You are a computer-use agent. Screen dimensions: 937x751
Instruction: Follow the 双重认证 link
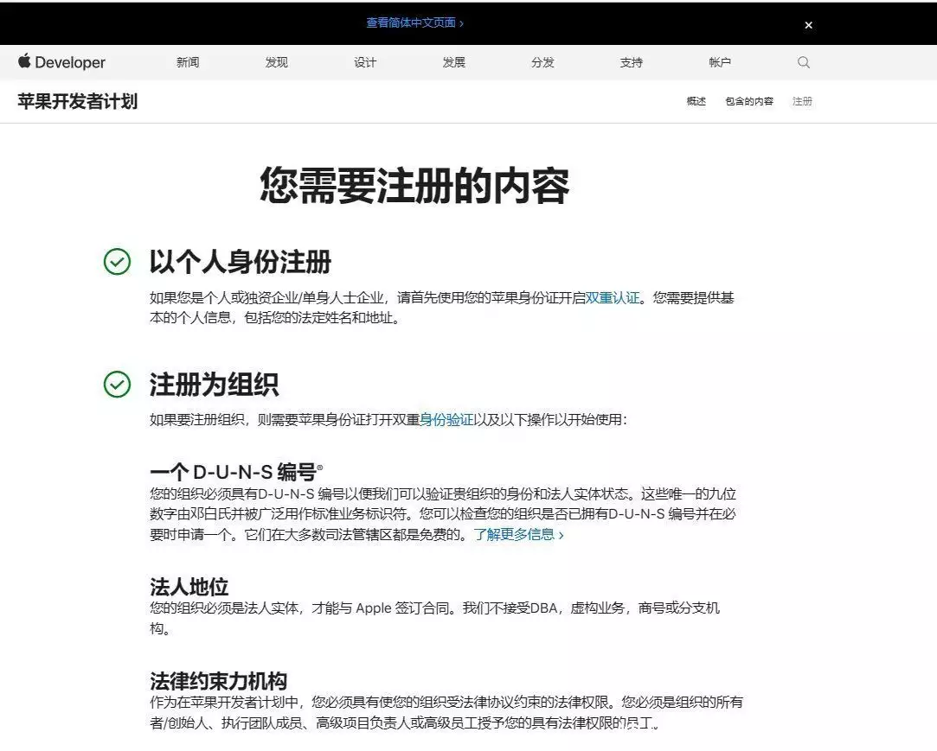tap(613, 298)
